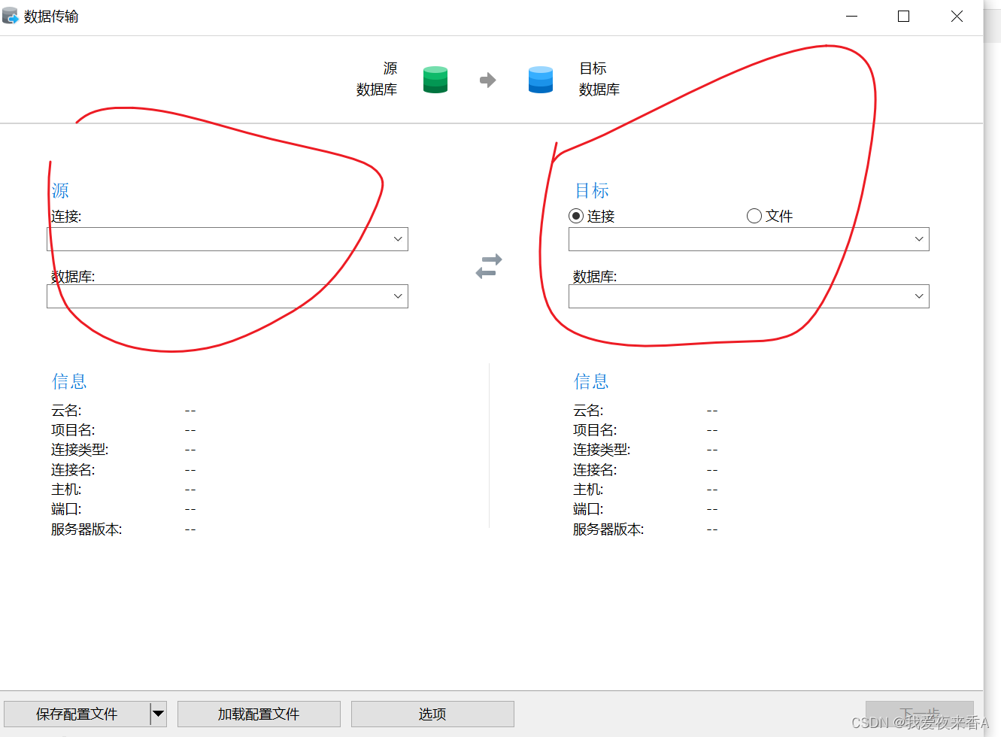Open the 选项 button

click(432, 714)
